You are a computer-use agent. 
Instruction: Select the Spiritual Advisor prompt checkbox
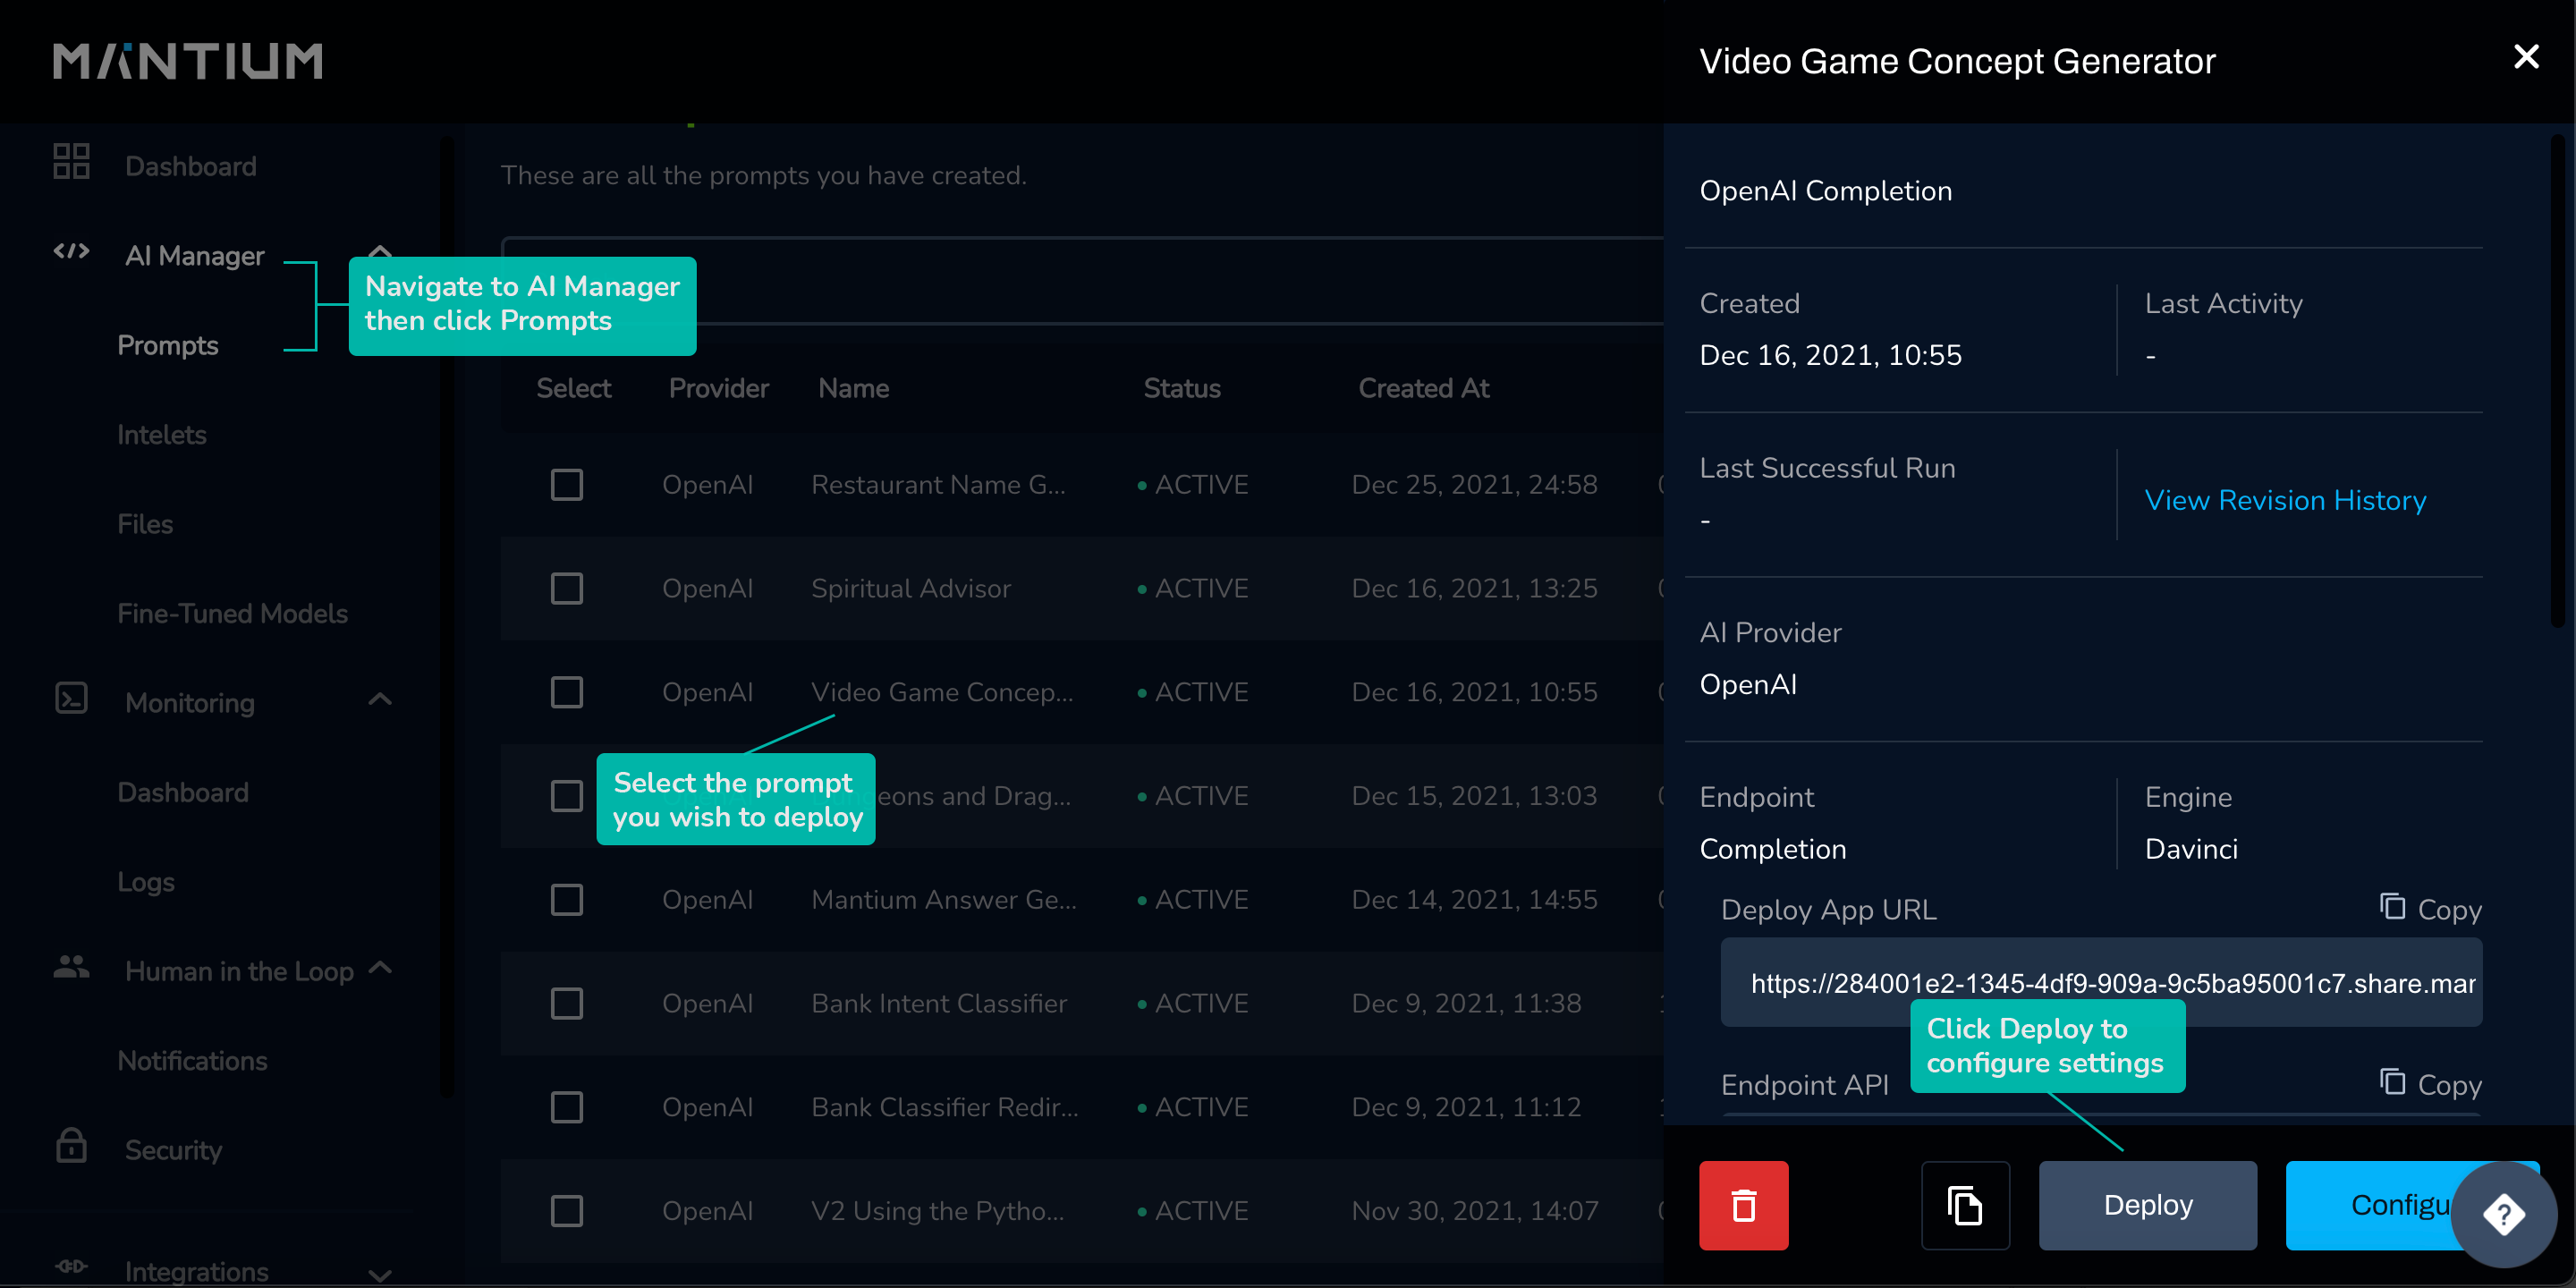click(567, 589)
